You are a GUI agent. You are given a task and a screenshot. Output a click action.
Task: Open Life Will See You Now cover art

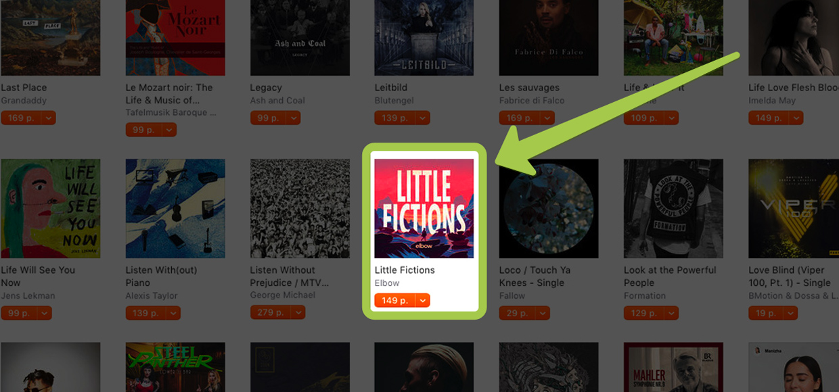click(x=50, y=208)
